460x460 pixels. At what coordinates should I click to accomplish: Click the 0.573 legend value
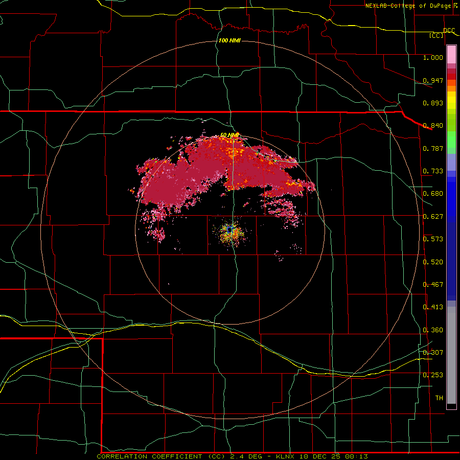[433, 239]
